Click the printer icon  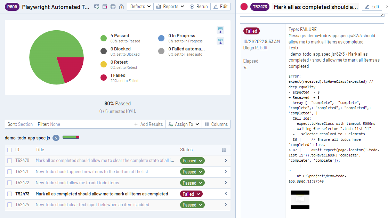point(113,7)
